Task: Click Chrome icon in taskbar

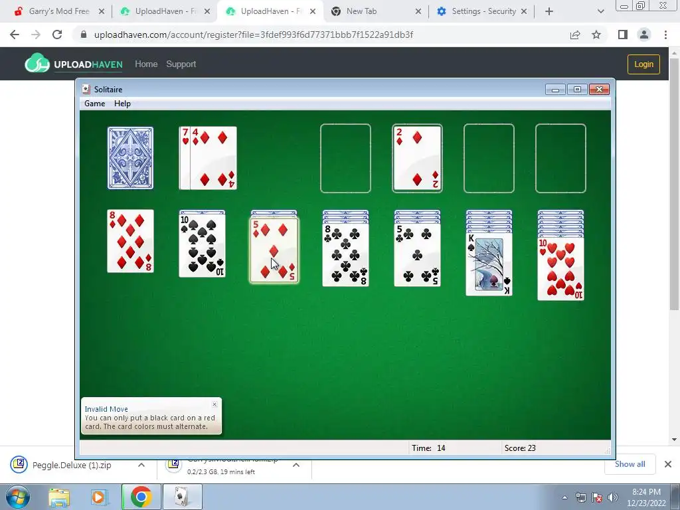Action: tap(141, 497)
